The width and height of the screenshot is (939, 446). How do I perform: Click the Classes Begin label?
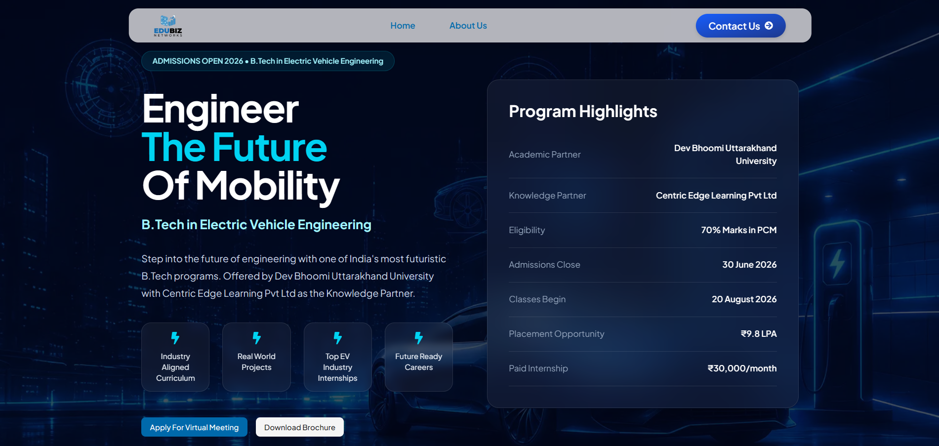coord(537,299)
